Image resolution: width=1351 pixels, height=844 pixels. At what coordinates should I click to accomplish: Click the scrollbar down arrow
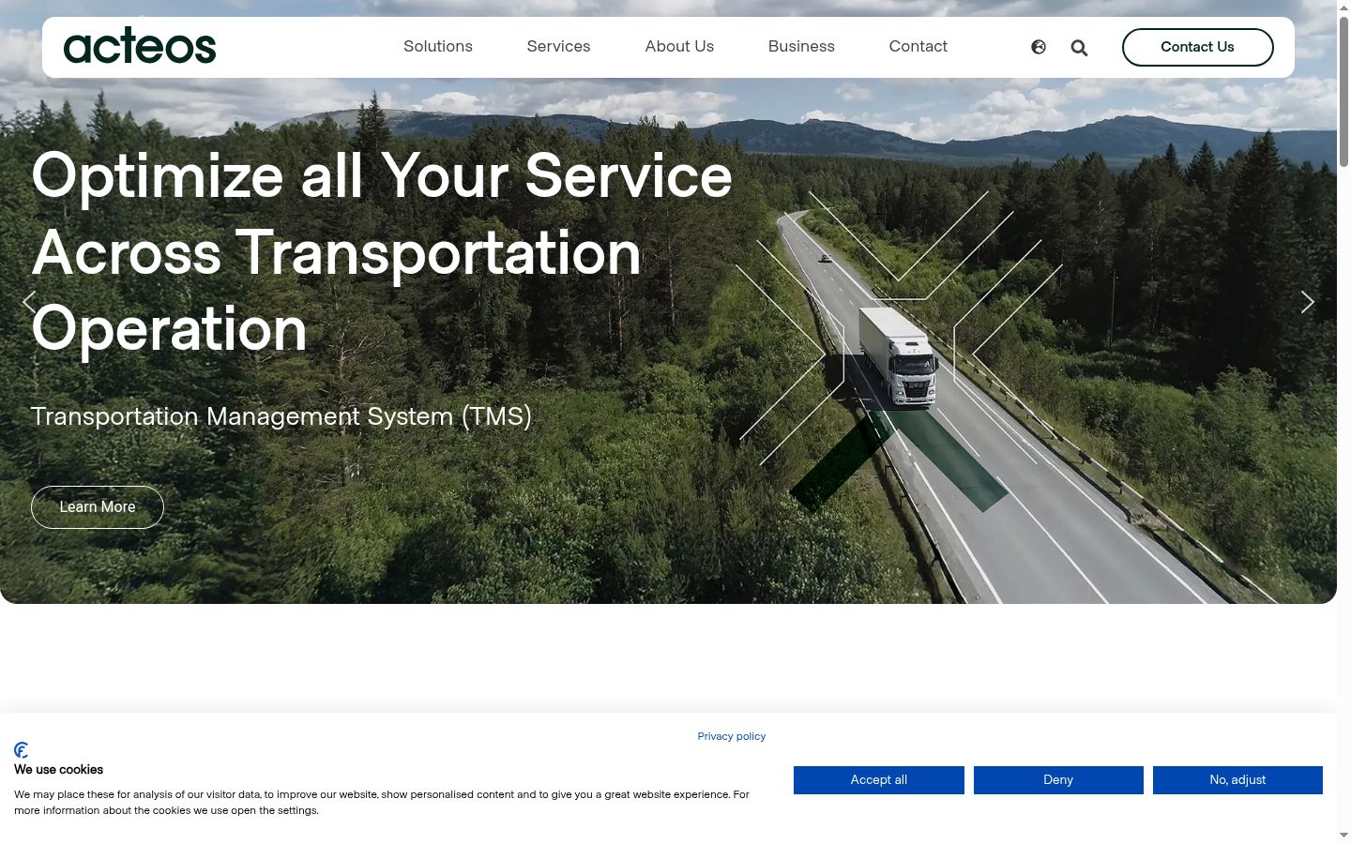tap(1343, 836)
